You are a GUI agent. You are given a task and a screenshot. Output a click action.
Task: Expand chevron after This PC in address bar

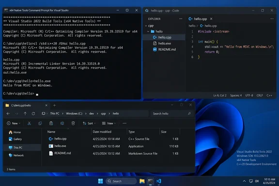62,113
